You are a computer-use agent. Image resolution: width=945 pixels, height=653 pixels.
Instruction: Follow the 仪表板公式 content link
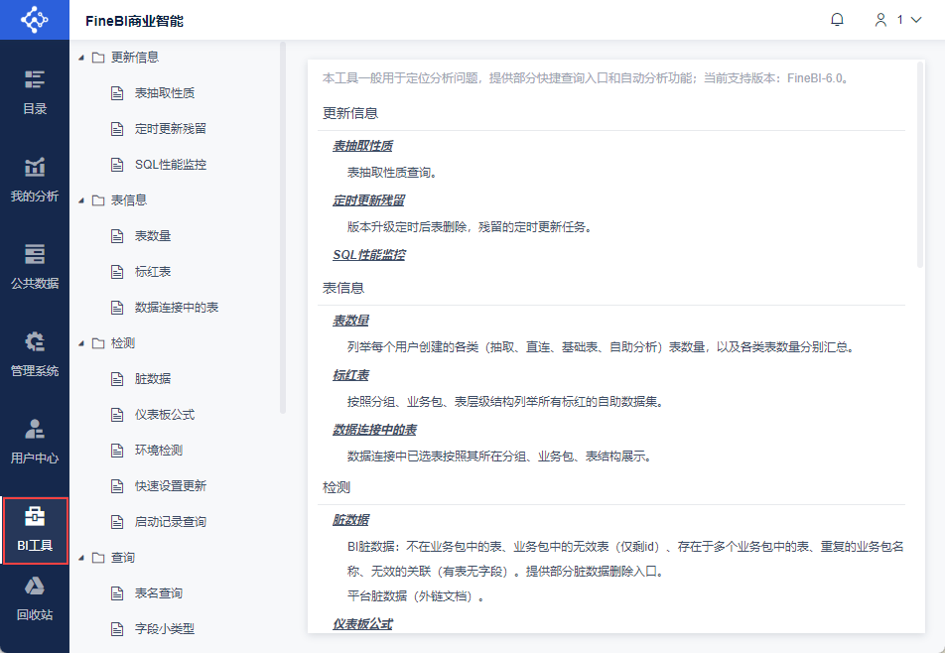click(x=363, y=624)
